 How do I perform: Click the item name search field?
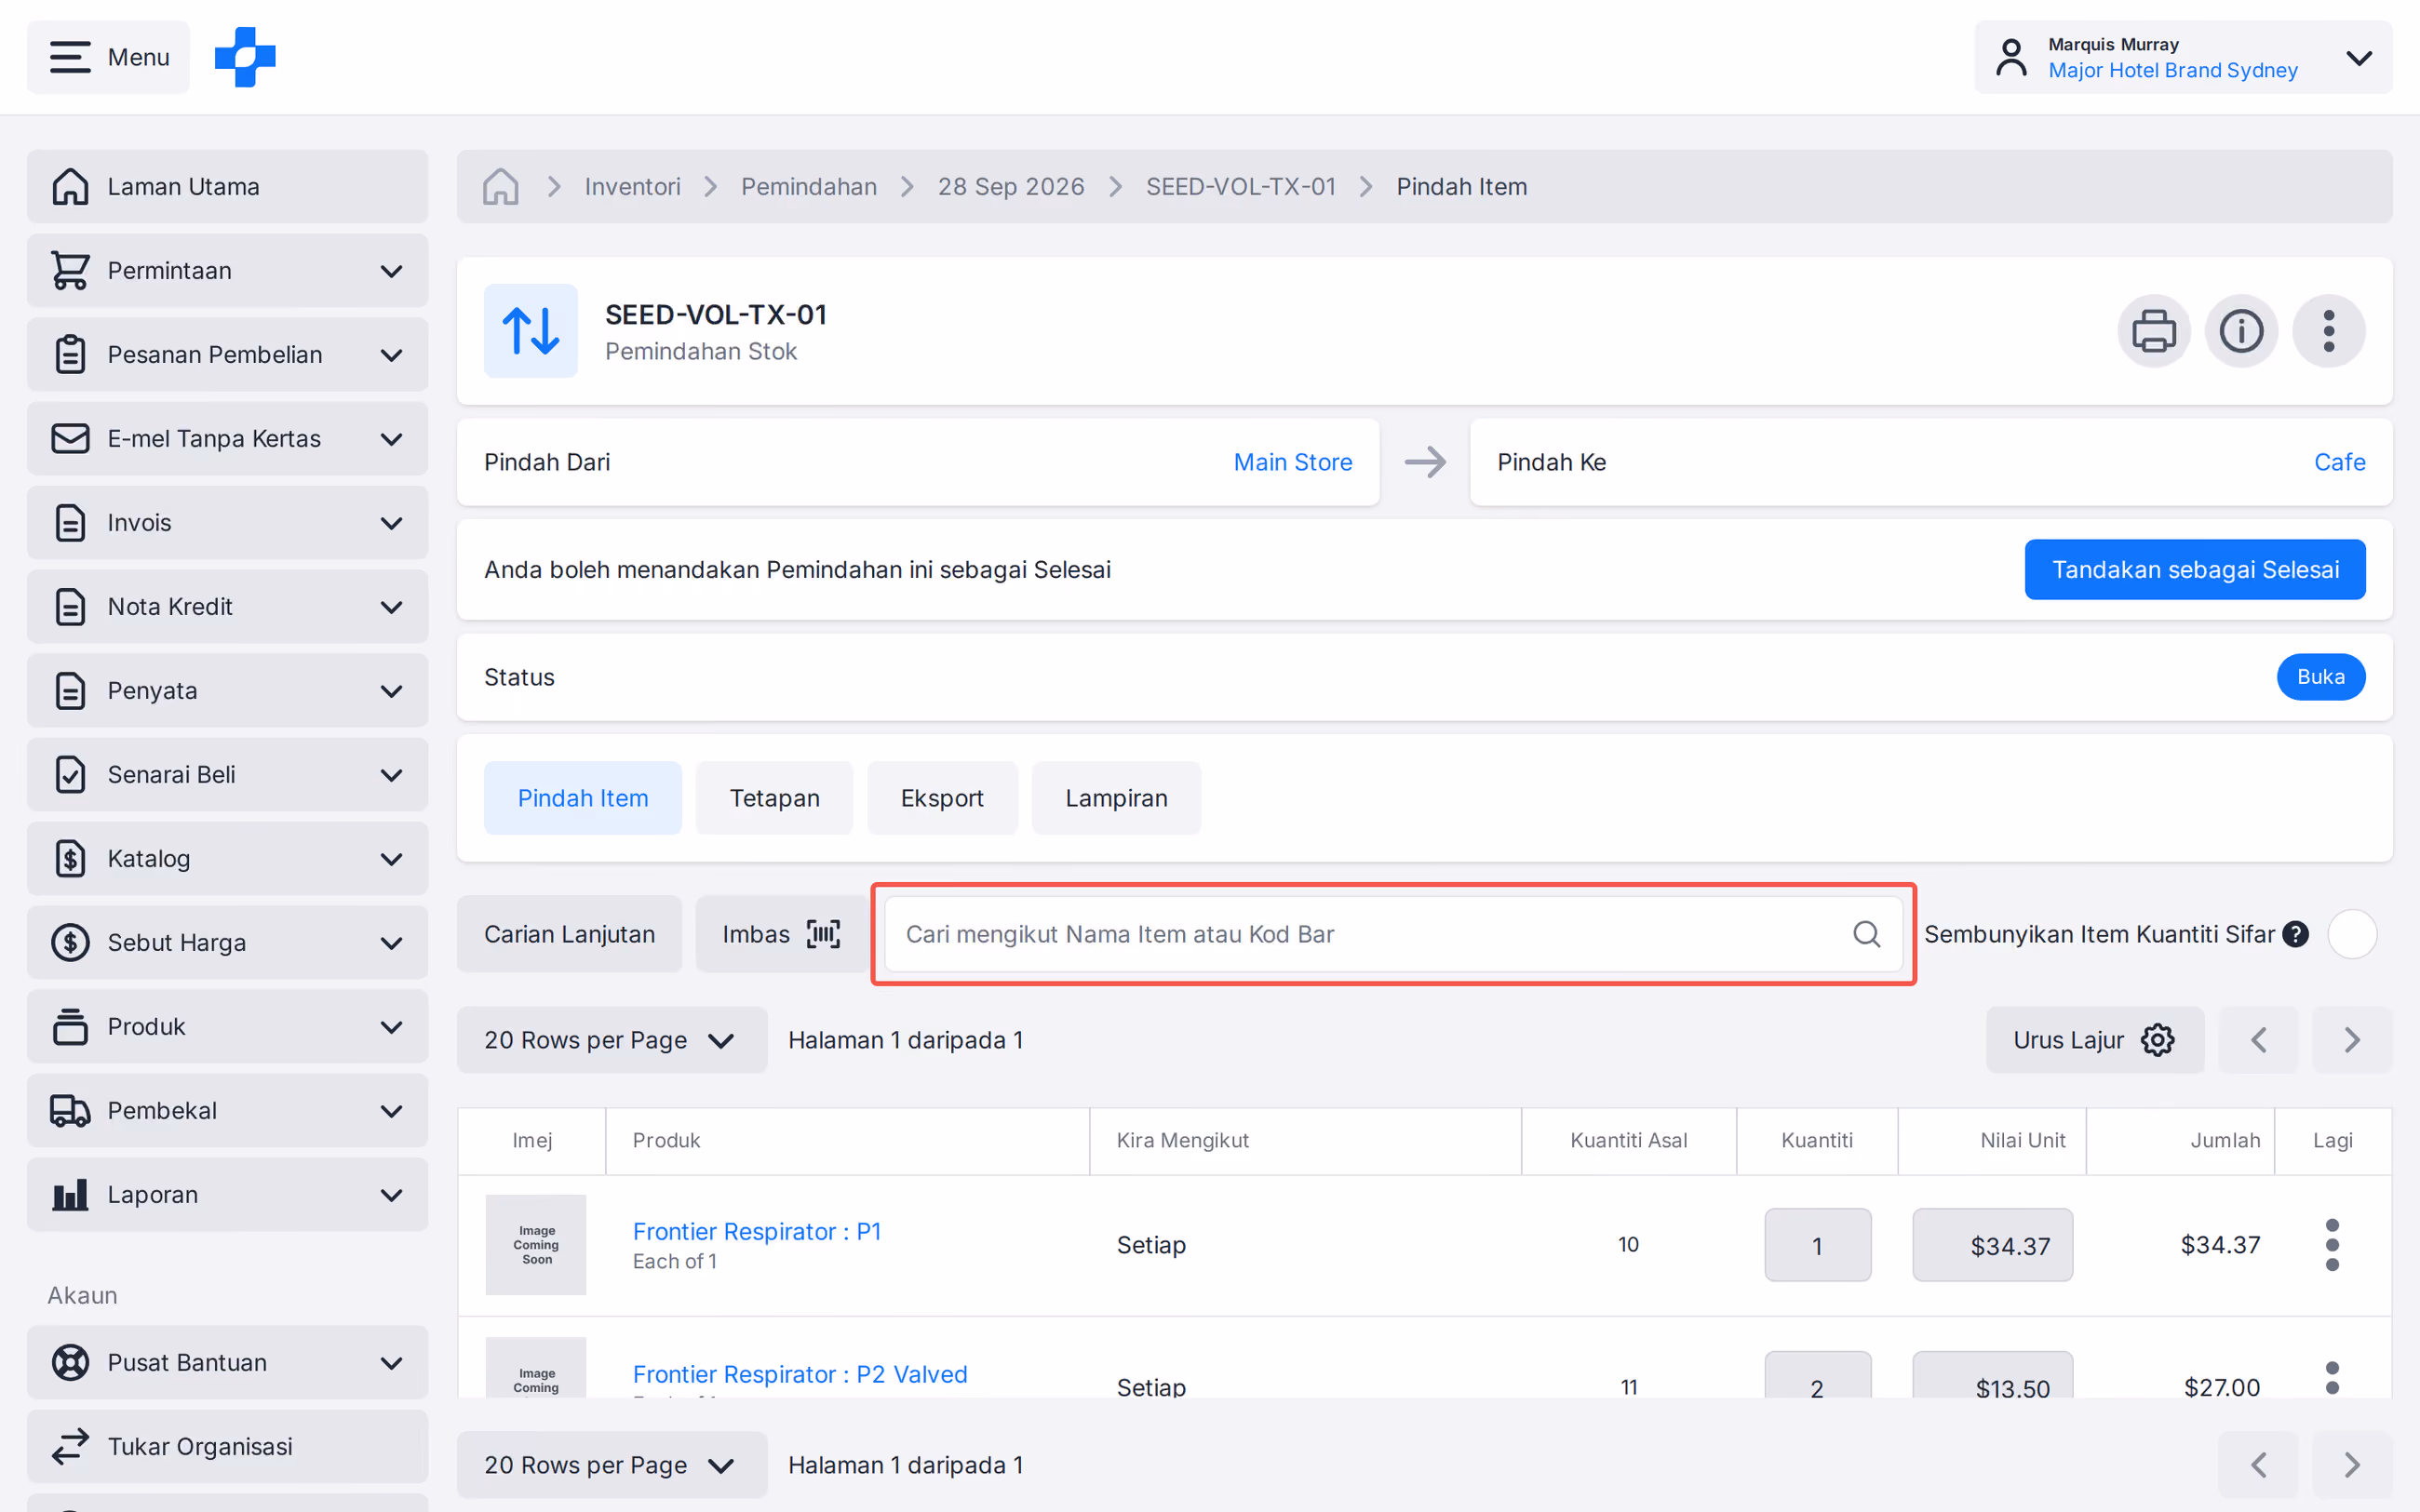tap(1393, 934)
